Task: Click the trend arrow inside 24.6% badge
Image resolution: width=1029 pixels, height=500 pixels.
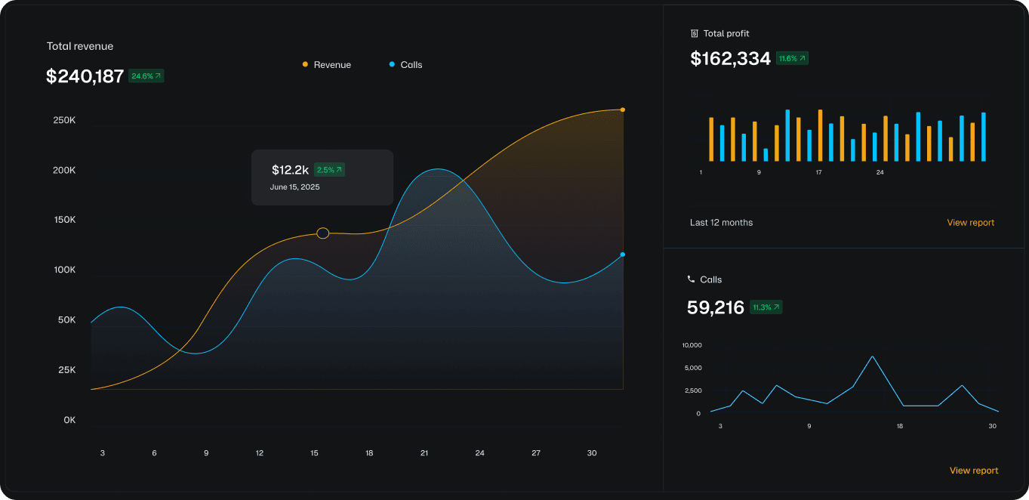Action: point(156,76)
